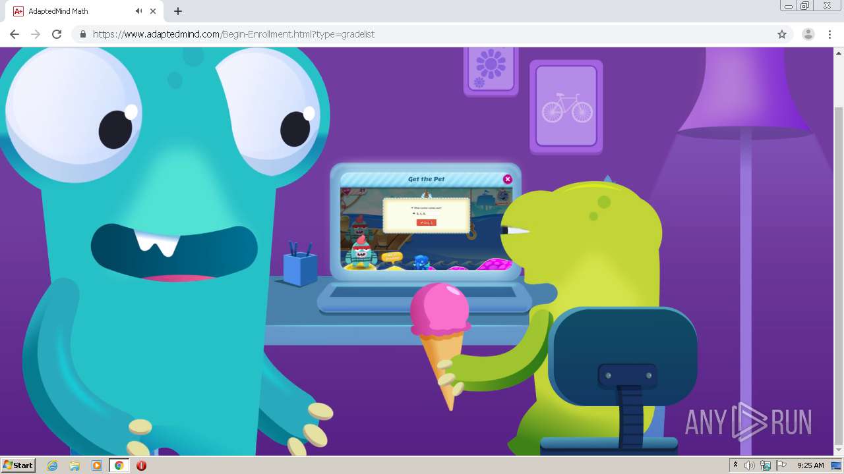Viewport: 844px width, 474px height.
Task: Show hidden system tray icons
Action: point(735,465)
